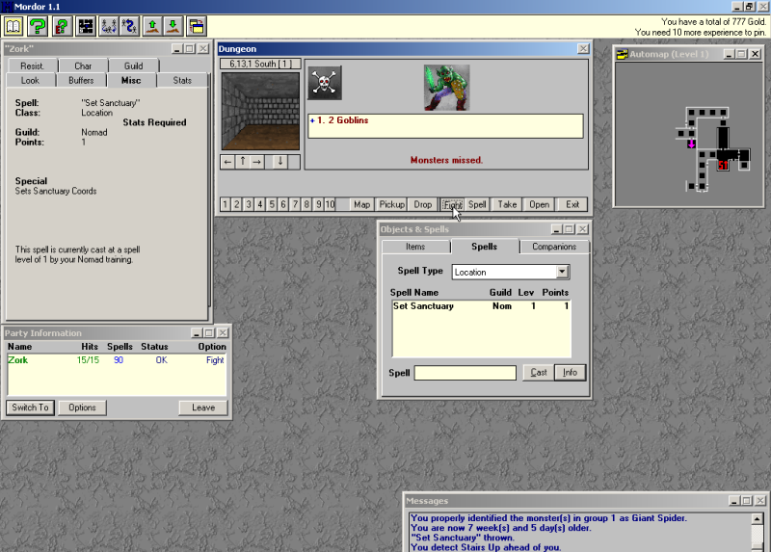Click the skull and crossbones icon
This screenshot has width=771, height=552.
tap(325, 83)
